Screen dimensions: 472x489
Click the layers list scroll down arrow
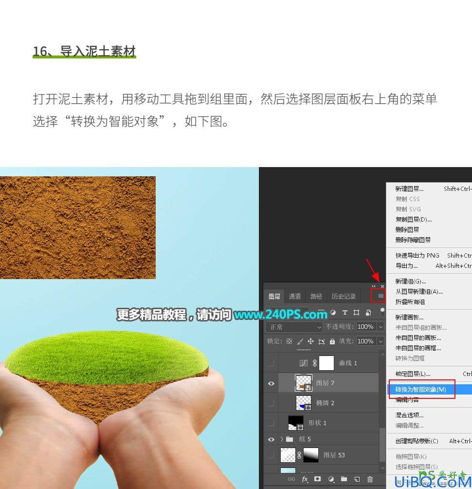(382, 468)
